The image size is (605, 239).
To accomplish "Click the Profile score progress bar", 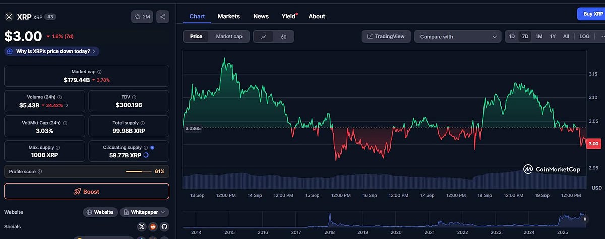I will click(138, 172).
